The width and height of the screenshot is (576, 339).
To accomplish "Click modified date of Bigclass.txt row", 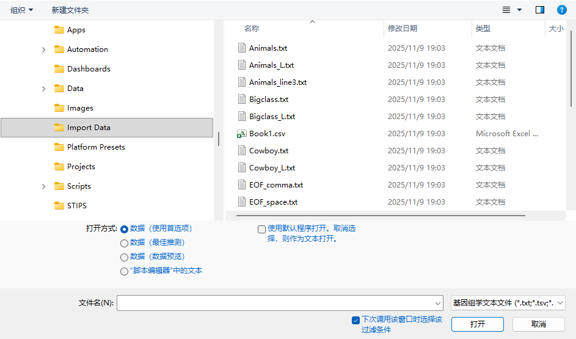I will tap(416, 100).
